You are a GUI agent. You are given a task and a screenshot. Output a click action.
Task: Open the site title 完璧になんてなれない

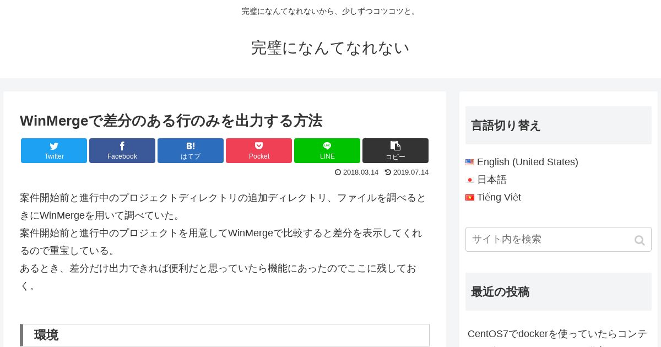pos(330,48)
